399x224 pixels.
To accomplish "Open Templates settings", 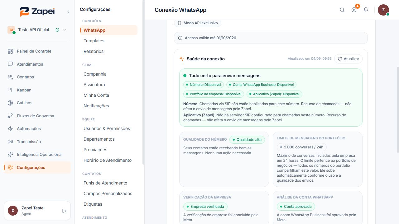I will tap(108, 41).
